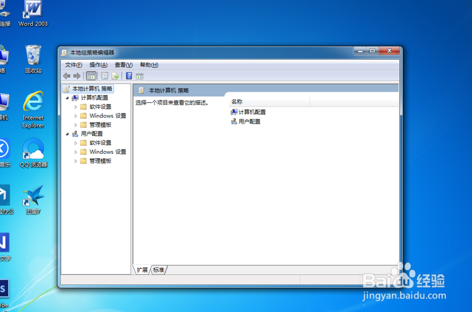Launch Internet Explorer from desktop

pos(33,109)
